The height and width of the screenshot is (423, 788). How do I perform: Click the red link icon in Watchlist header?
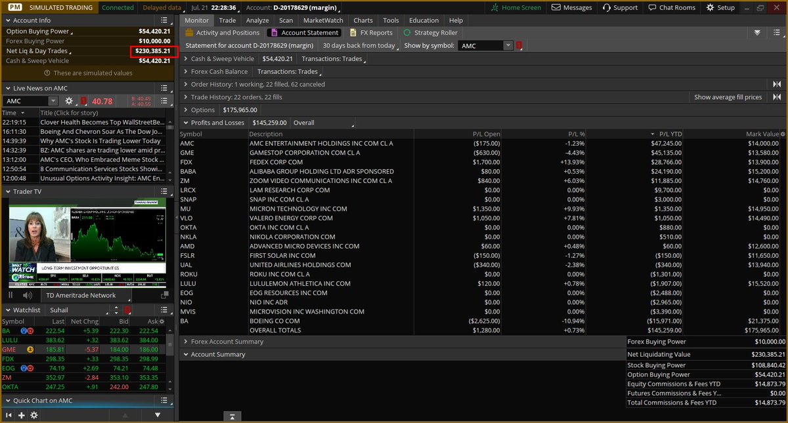point(127,310)
